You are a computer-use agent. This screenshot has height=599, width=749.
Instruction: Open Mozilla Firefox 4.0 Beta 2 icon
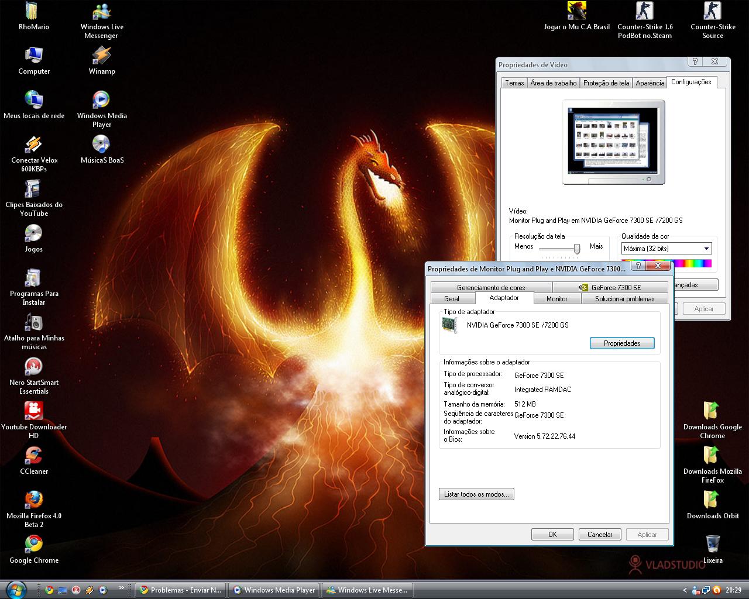pos(34,500)
